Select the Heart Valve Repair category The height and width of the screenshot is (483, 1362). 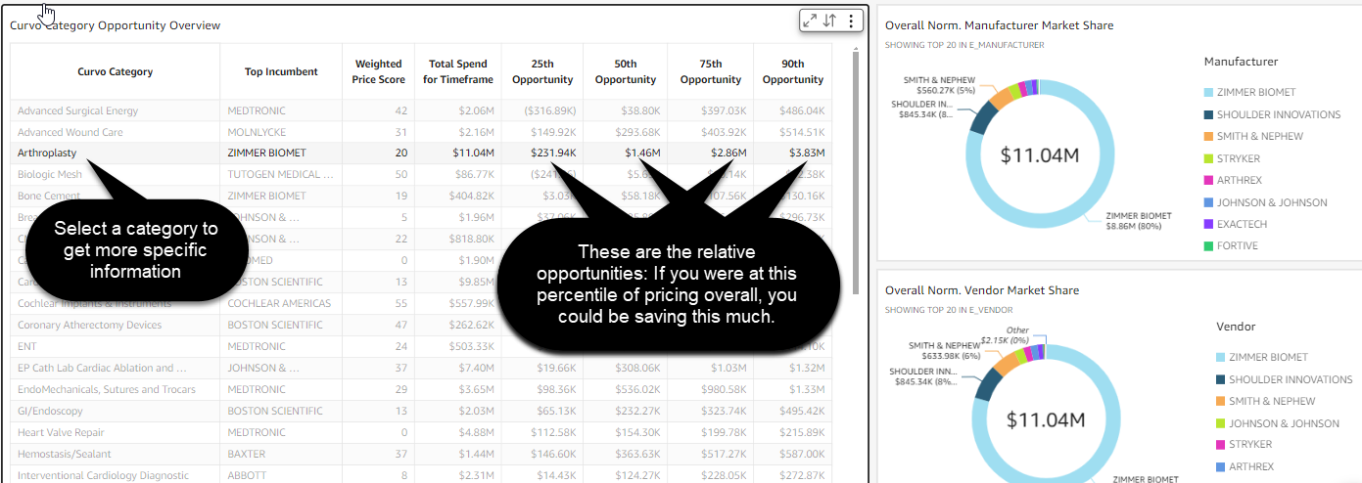61,432
